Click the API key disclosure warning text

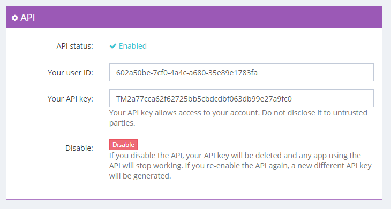(x=238, y=118)
